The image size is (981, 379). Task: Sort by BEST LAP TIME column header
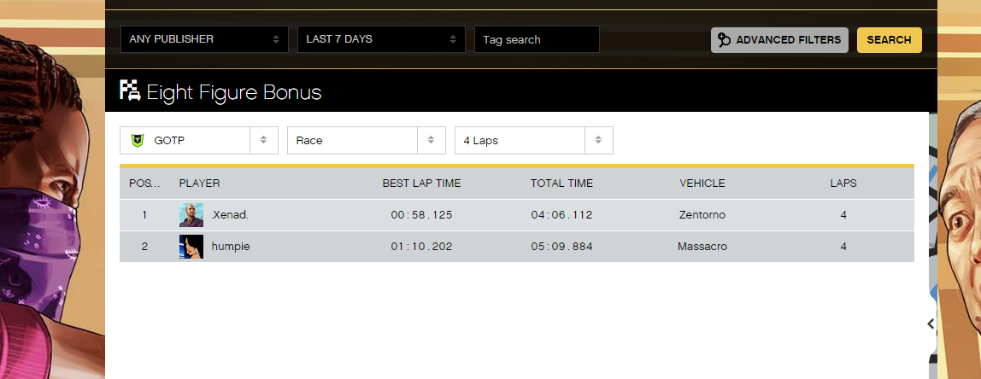point(421,184)
